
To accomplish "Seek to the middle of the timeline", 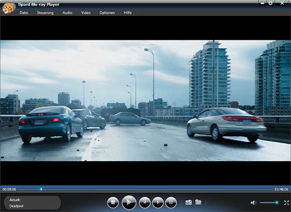I will 145,189.
